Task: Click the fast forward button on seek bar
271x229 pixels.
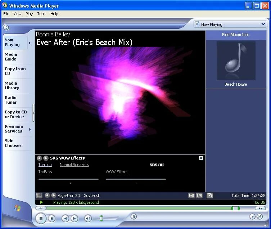Action: pos(261,208)
